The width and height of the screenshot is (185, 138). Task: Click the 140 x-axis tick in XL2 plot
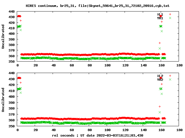point(143,130)
